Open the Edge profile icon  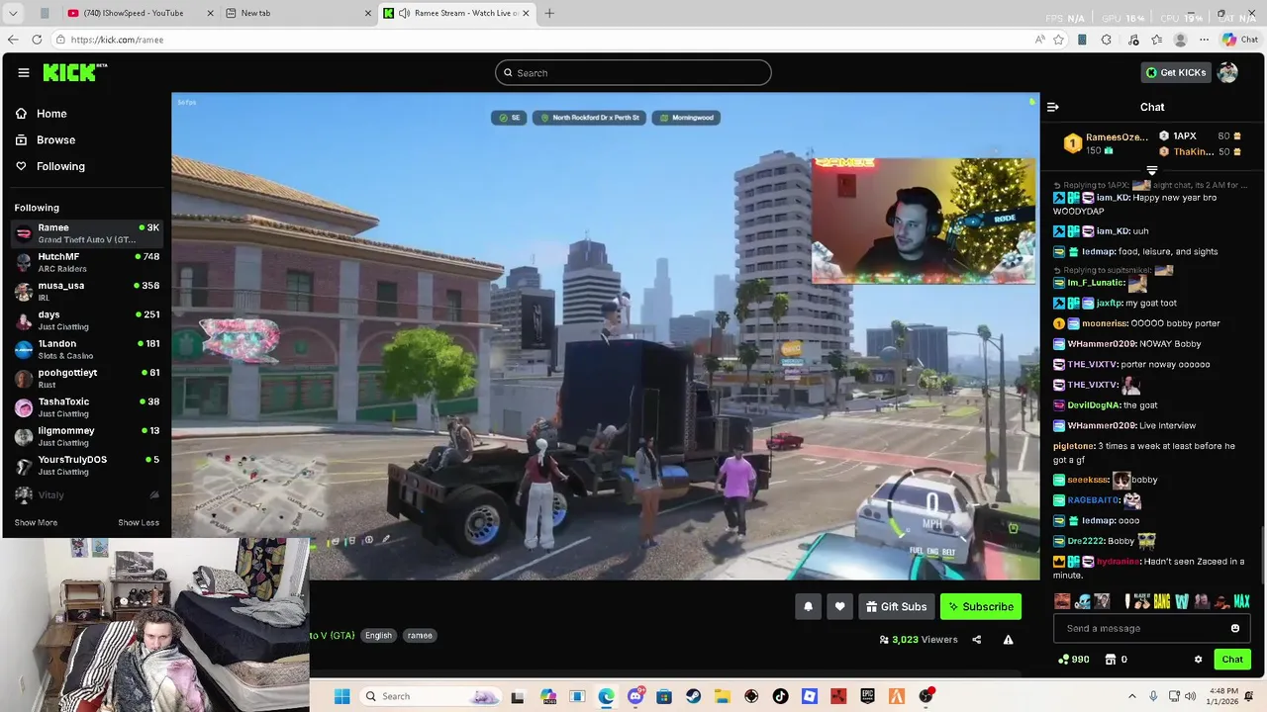tap(1180, 40)
